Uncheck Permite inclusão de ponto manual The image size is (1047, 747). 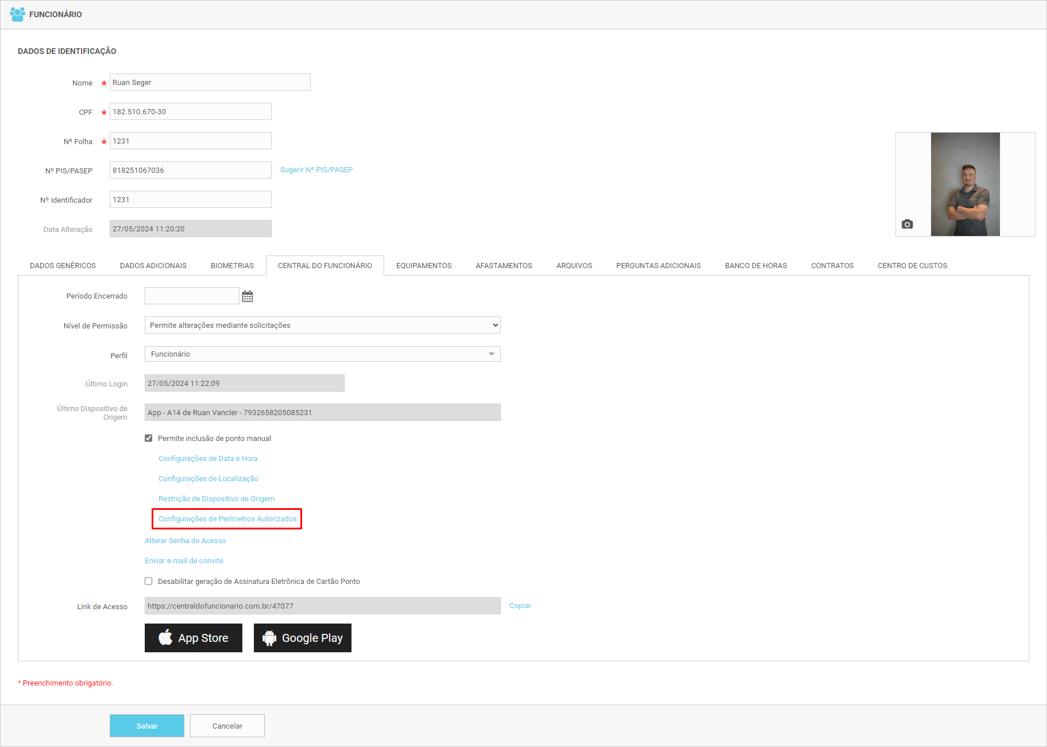click(149, 438)
